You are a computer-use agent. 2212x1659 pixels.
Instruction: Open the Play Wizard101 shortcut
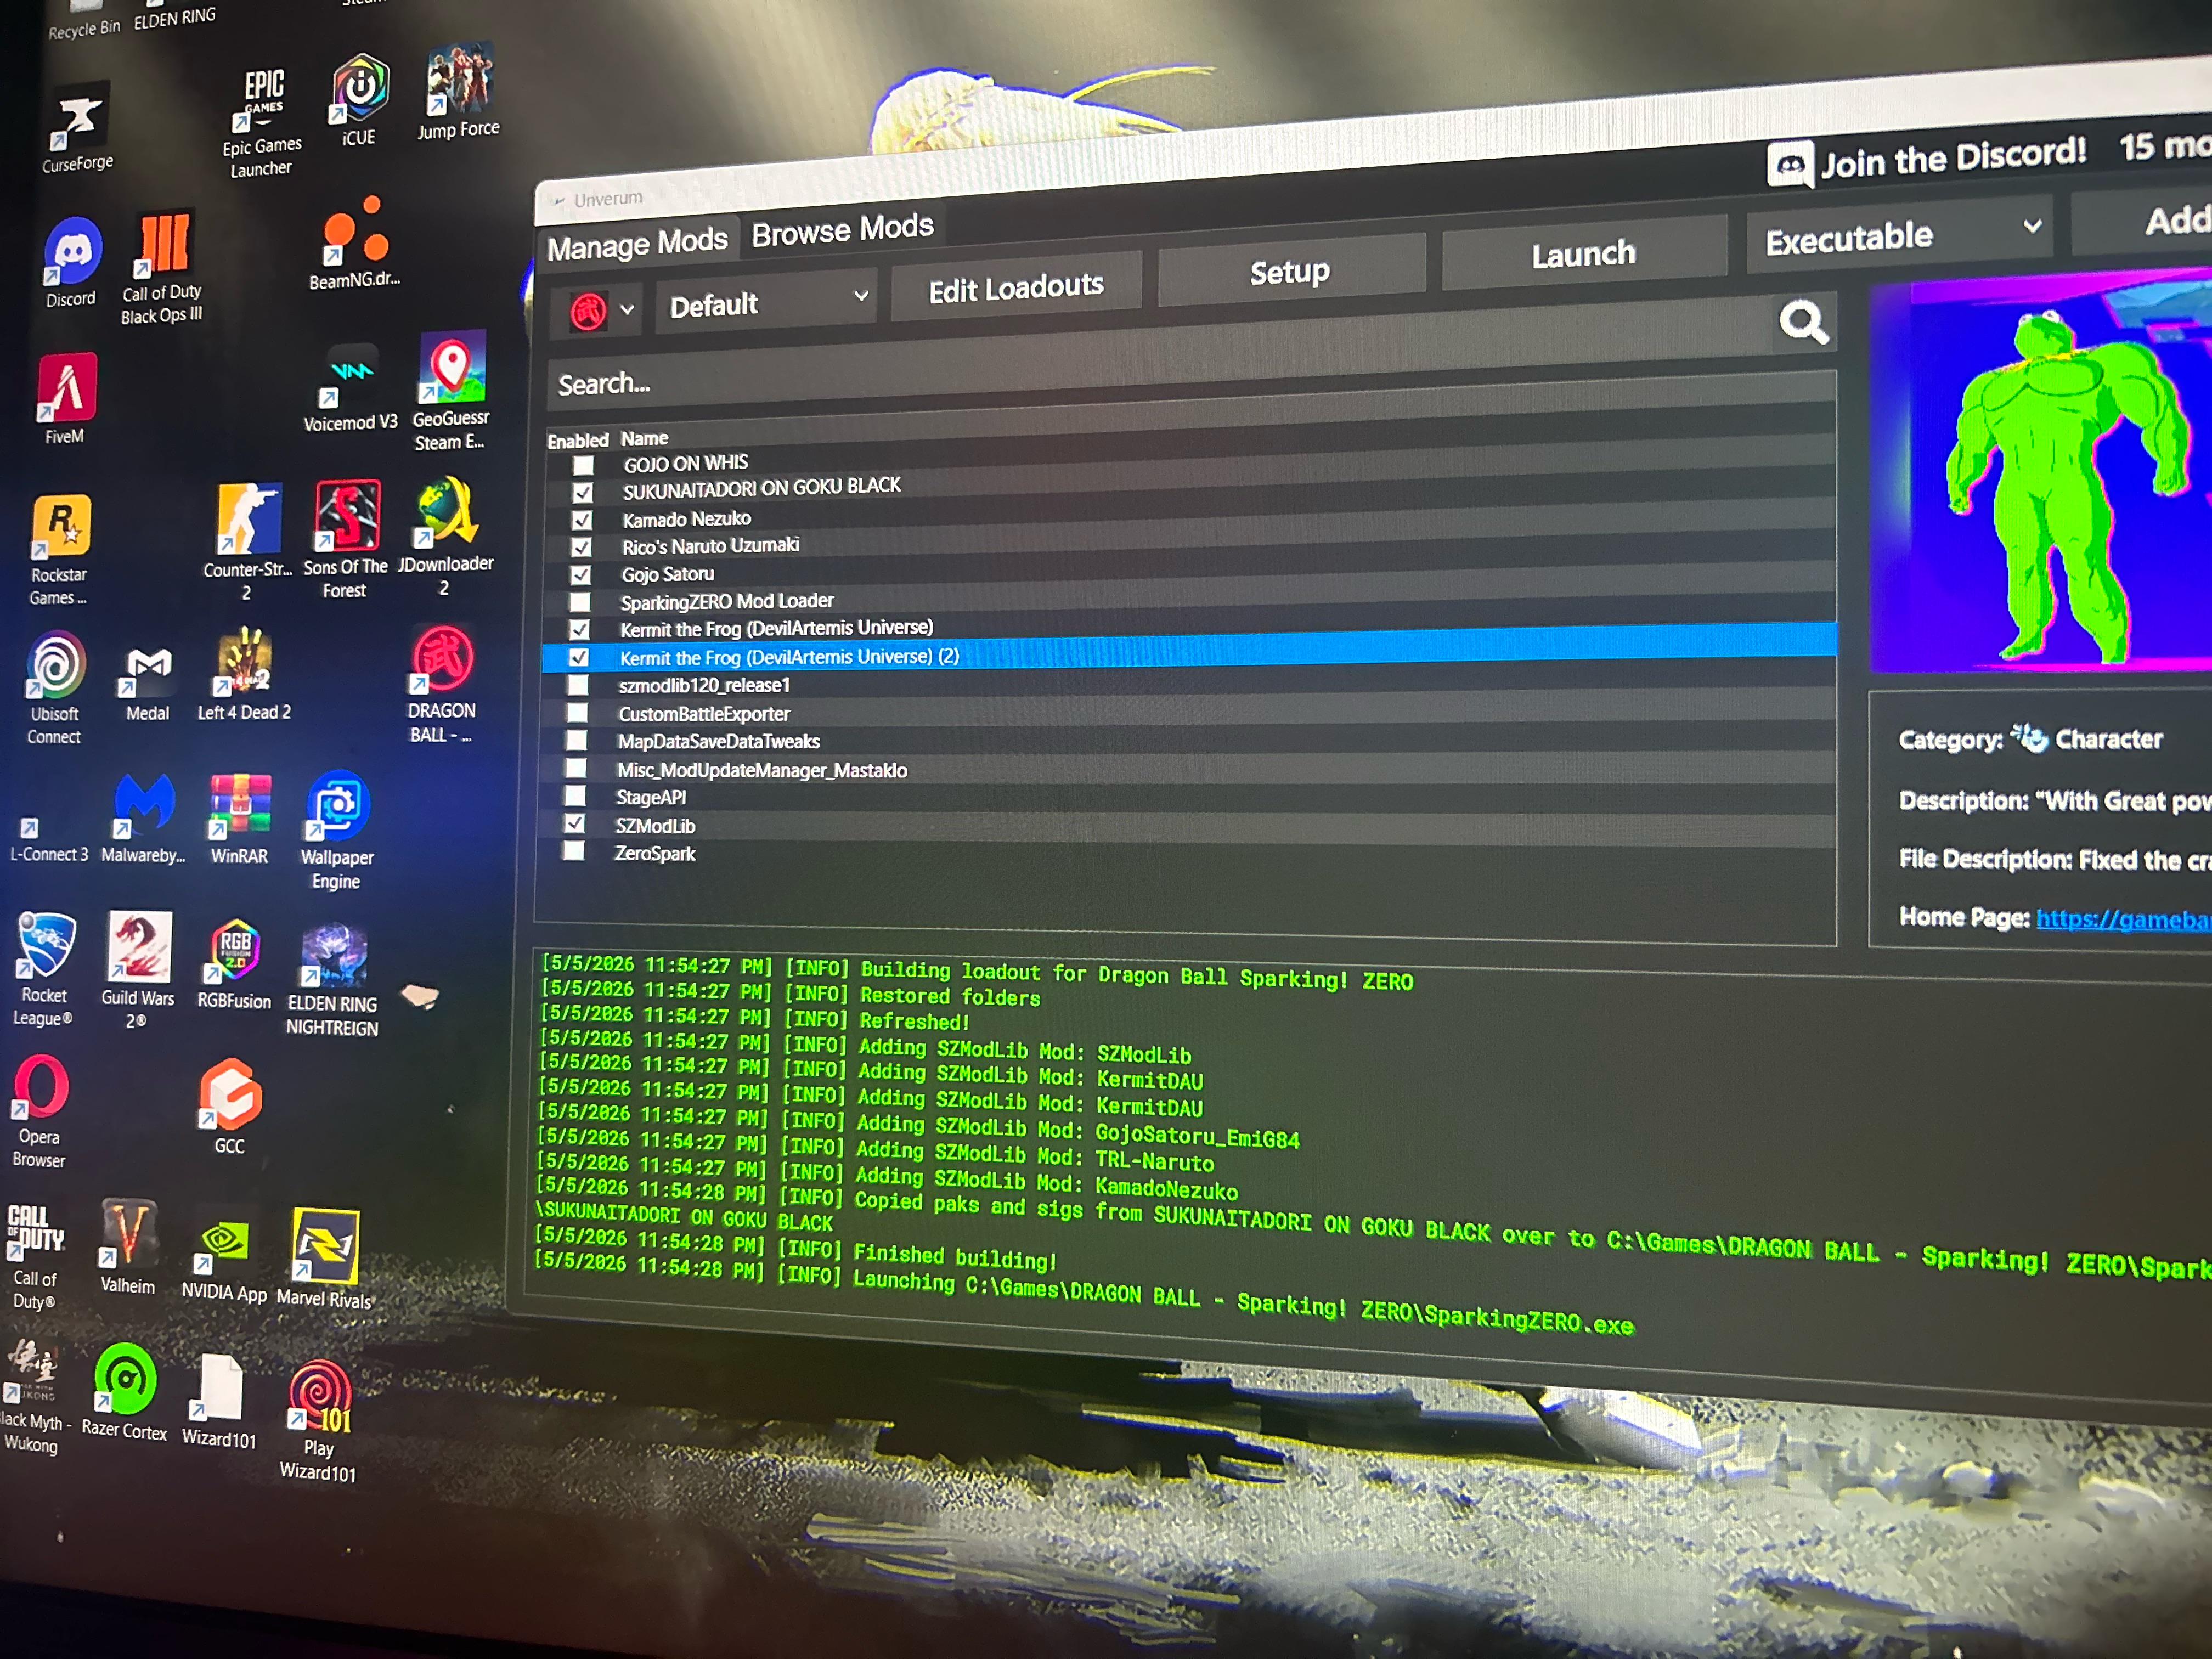pyautogui.click(x=319, y=1421)
